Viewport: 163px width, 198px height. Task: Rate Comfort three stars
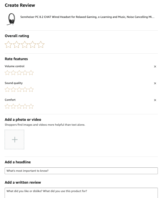click(x=19, y=106)
